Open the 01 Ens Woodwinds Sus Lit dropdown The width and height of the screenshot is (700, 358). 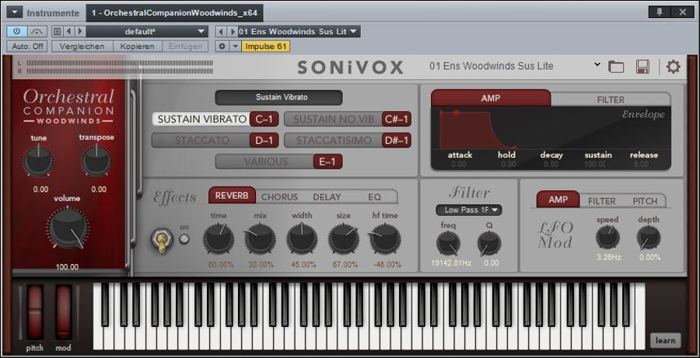[x=299, y=32]
